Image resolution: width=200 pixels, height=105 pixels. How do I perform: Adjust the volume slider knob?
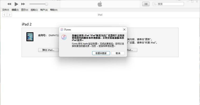pos(47,4)
